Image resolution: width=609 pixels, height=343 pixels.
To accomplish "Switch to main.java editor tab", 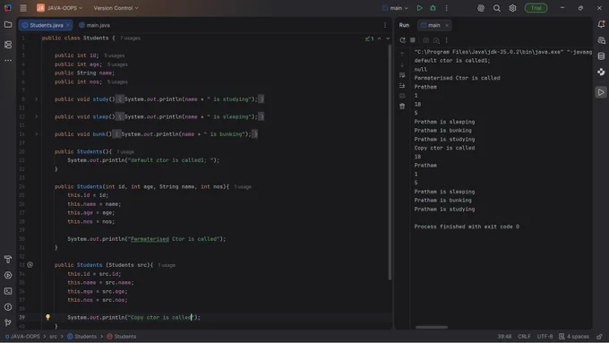I will coord(94,25).
